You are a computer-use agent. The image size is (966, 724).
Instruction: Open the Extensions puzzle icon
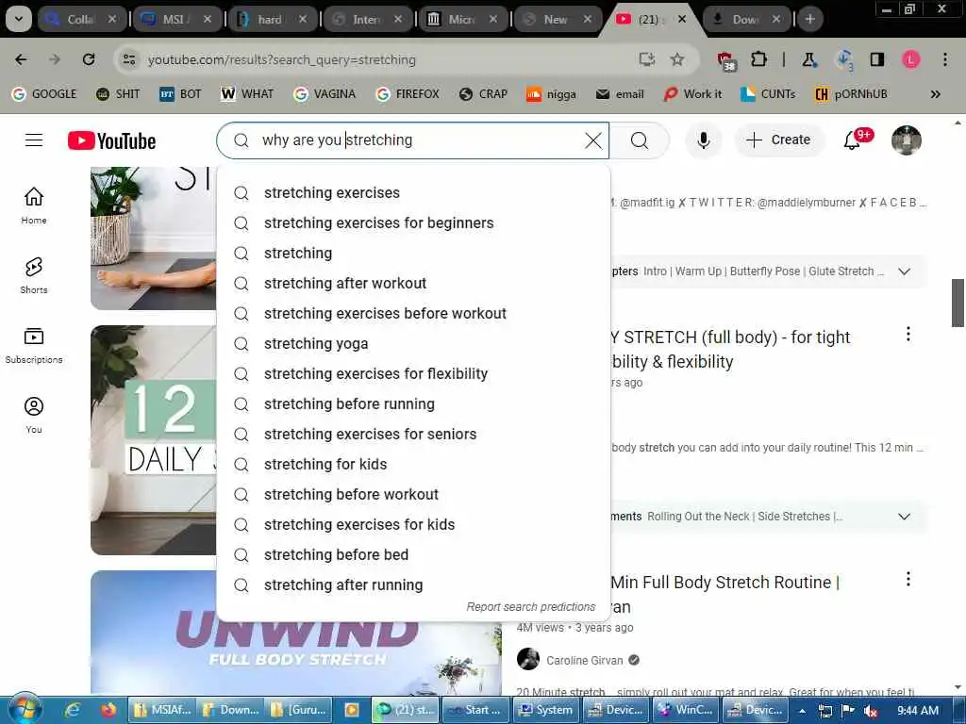tap(759, 59)
